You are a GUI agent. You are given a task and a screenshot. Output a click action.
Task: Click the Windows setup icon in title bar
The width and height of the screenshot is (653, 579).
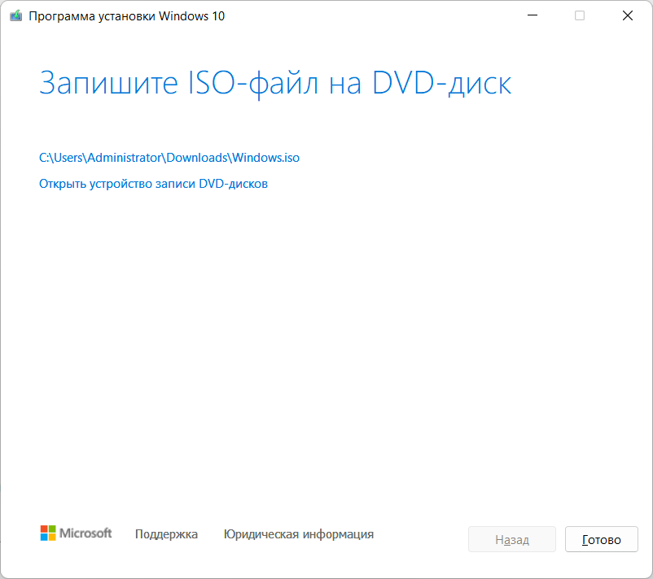coord(15,15)
